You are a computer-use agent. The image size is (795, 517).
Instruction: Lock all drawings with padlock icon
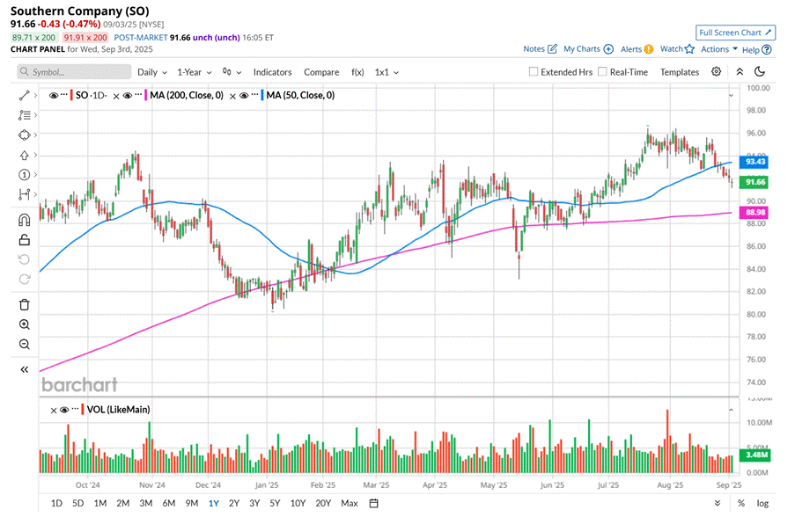tap(25, 239)
